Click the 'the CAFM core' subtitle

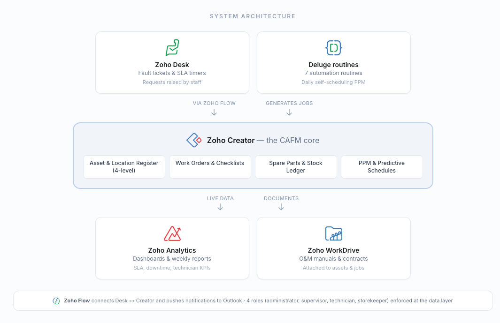(293, 141)
